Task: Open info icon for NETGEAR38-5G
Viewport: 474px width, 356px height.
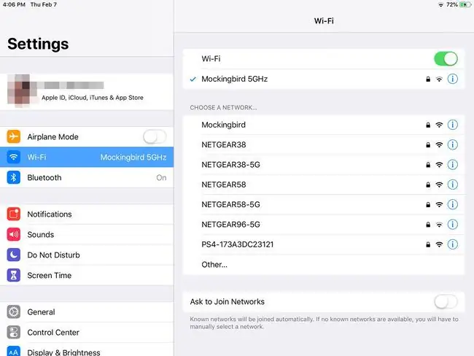Action: (x=452, y=165)
